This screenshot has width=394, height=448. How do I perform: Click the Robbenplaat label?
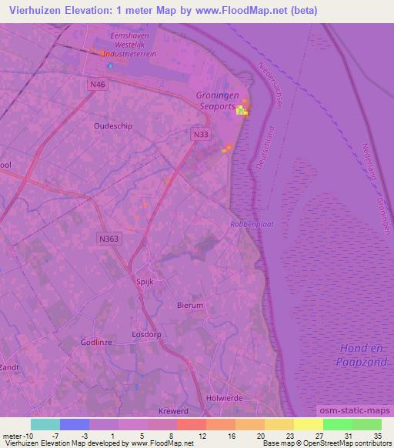point(252,224)
